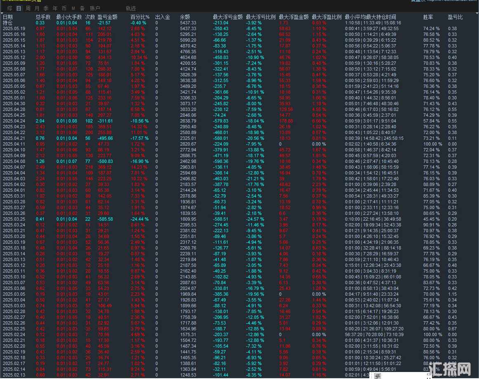Click the 盈亏比 column header

click(456, 17)
